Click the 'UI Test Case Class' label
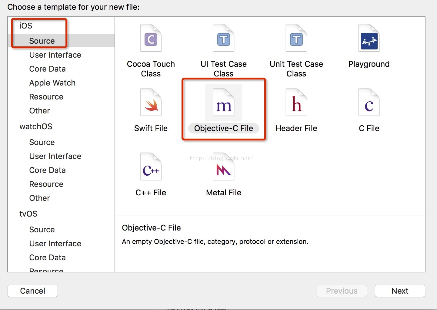 224,69
